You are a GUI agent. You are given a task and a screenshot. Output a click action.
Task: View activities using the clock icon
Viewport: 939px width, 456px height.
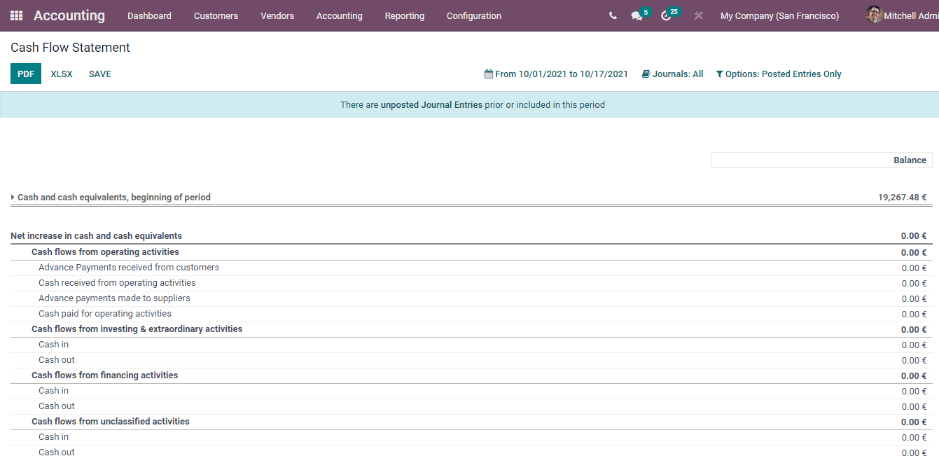665,15
